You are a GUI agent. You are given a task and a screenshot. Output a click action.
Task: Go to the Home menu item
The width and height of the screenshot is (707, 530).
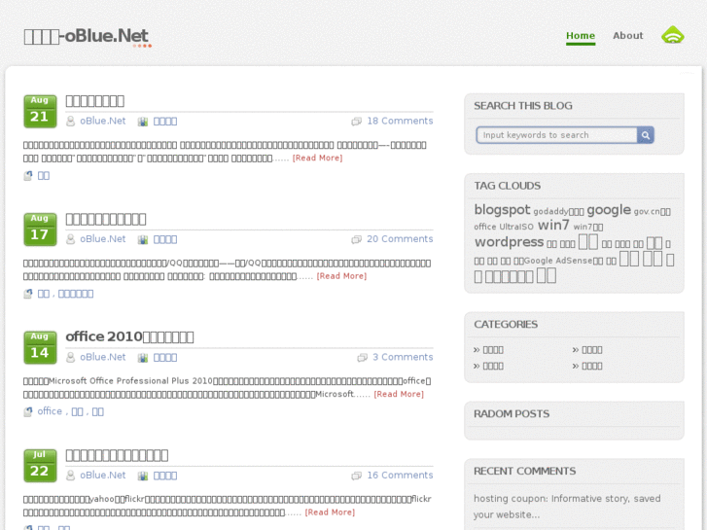[581, 36]
